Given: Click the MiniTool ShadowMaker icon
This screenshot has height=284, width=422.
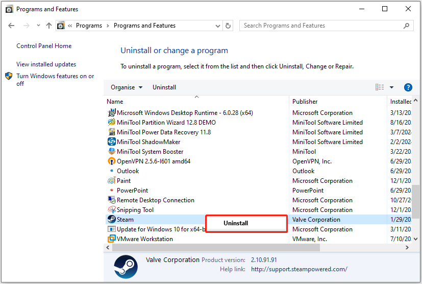Looking at the screenshot, I should point(112,142).
